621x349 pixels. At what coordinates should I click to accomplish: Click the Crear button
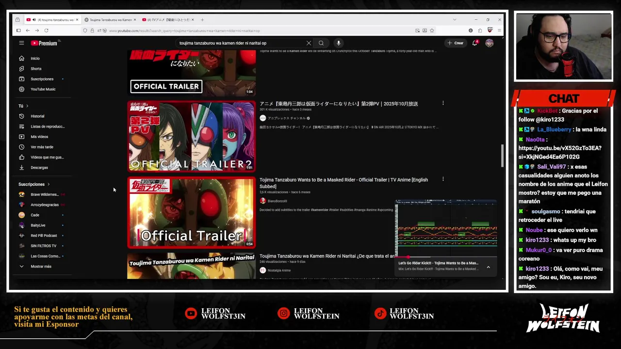(456, 43)
